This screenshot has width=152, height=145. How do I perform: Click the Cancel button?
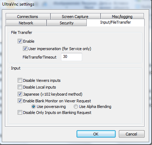(132, 134)
